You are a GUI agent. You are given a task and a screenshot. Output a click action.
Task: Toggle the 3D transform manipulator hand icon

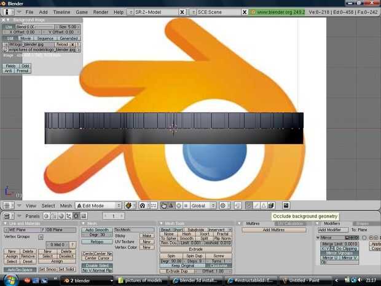[x=163, y=206]
